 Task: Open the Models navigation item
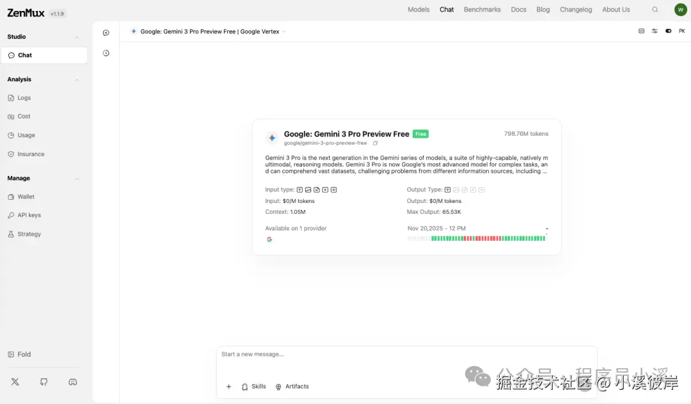coord(418,10)
